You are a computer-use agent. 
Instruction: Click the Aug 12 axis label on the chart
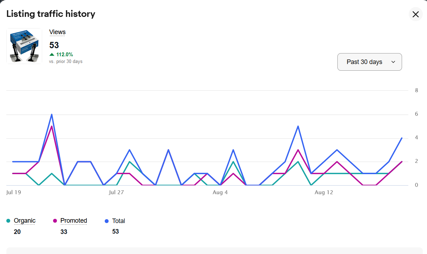(x=324, y=192)
